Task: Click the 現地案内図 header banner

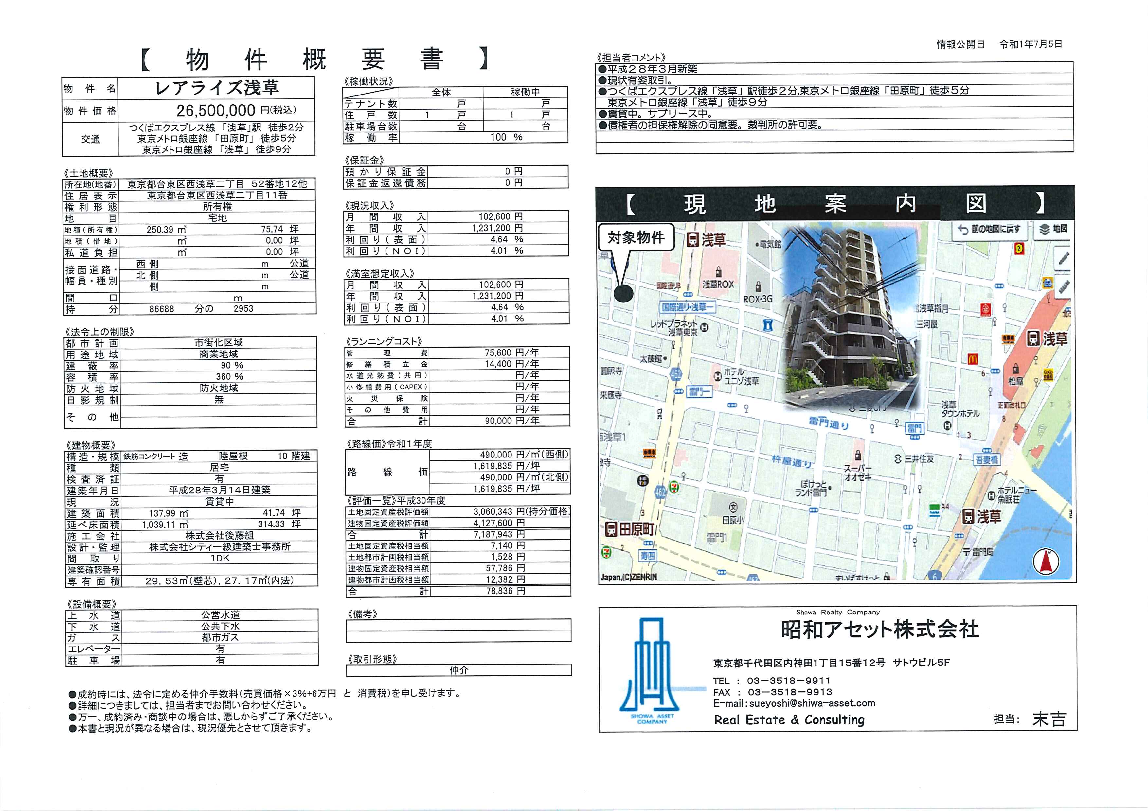Action: tap(834, 204)
